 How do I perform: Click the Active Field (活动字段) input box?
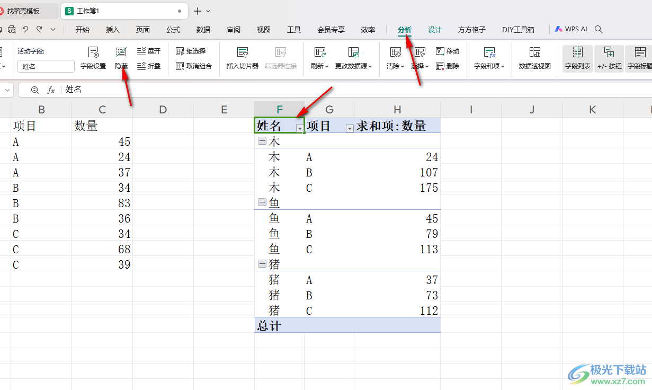pyautogui.click(x=46, y=66)
